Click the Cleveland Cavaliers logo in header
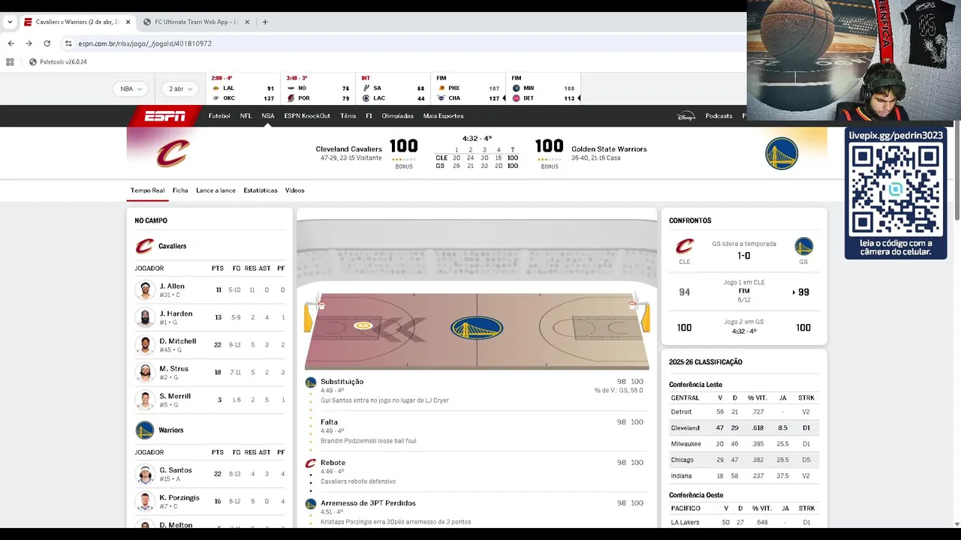This screenshot has height=540, width=961. point(173,153)
